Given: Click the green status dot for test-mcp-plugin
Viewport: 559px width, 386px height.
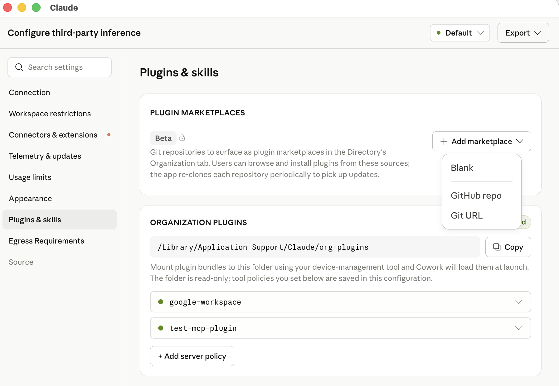Looking at the screenshot, I should pos(161,328).
